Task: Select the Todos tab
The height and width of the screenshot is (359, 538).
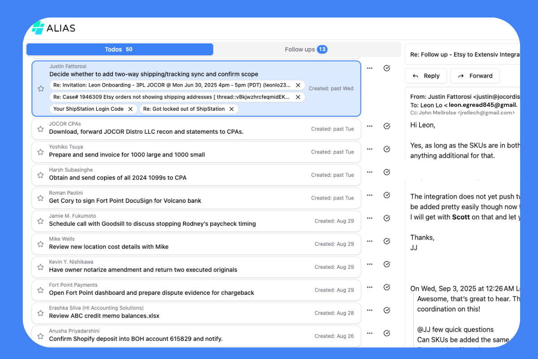Action: pyautogui.click(x=119, y=49)
